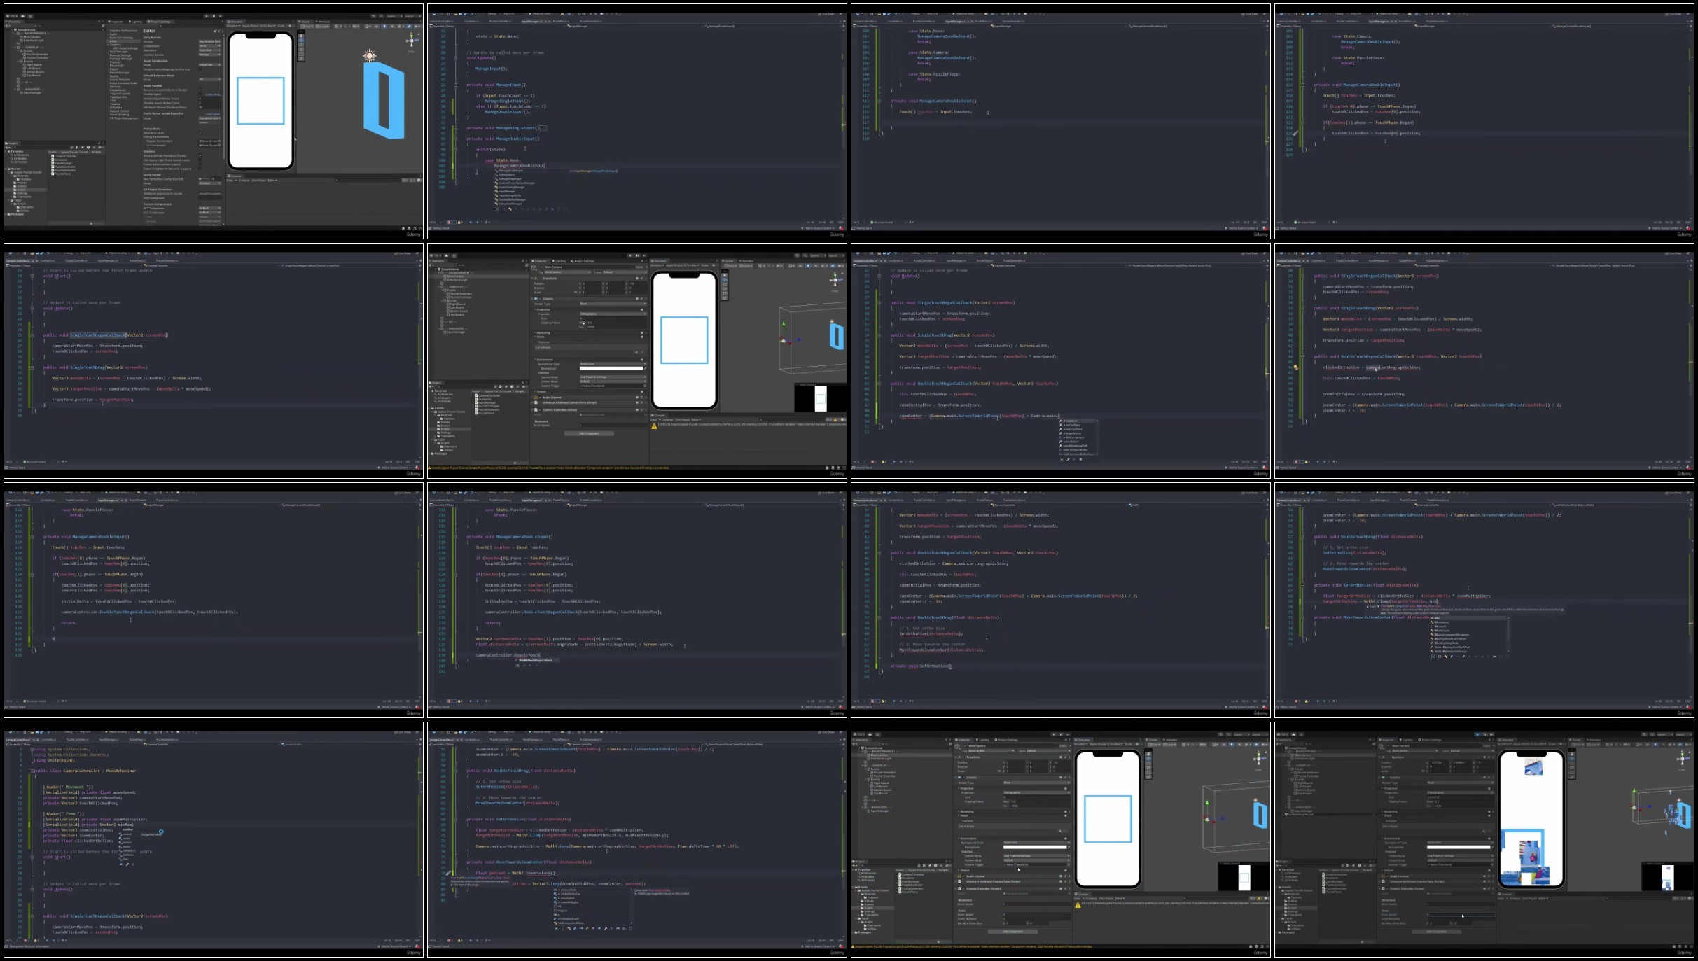
Task: Toggle Allow Auto Save checkbox in Prefab Mode
Action: 200,133
